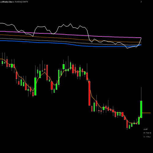Click the NASDAQ DFFN chart title
Viewport: 153px width, 153px height.
click(x=21, y=2)
